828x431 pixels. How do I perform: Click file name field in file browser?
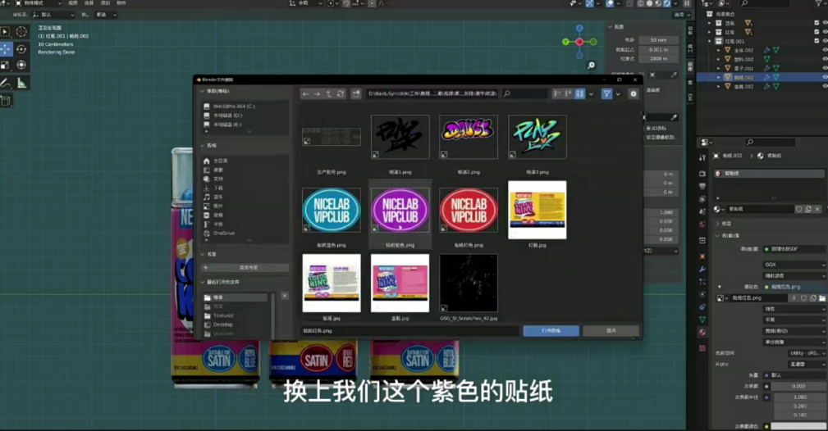click(x=409, y=331)
